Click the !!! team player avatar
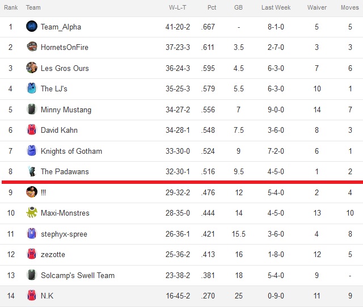The image size is (363, 307). point(32,192)
